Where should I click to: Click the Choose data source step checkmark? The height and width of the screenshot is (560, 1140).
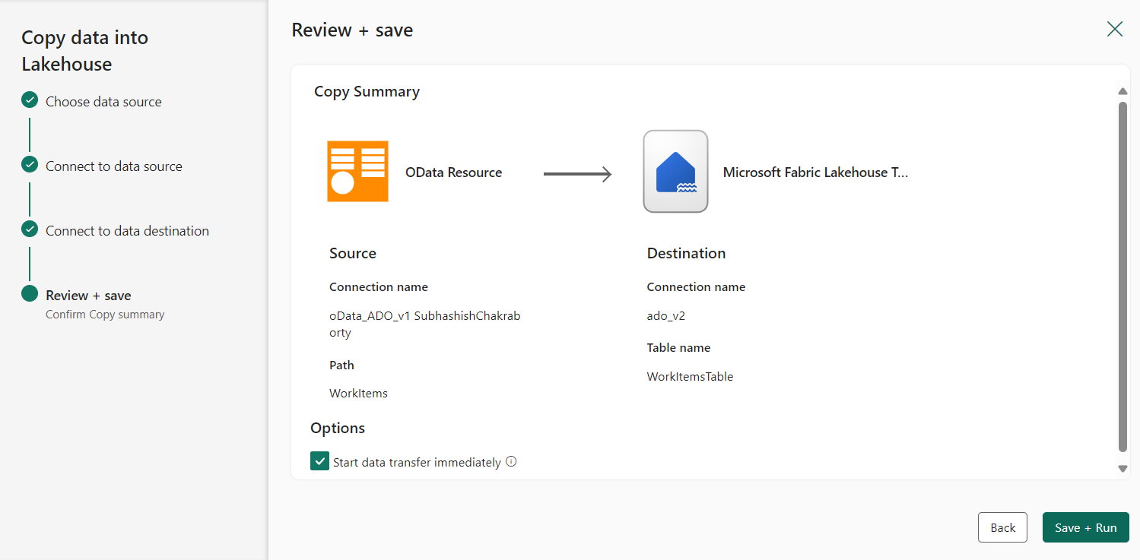point(30,100)
